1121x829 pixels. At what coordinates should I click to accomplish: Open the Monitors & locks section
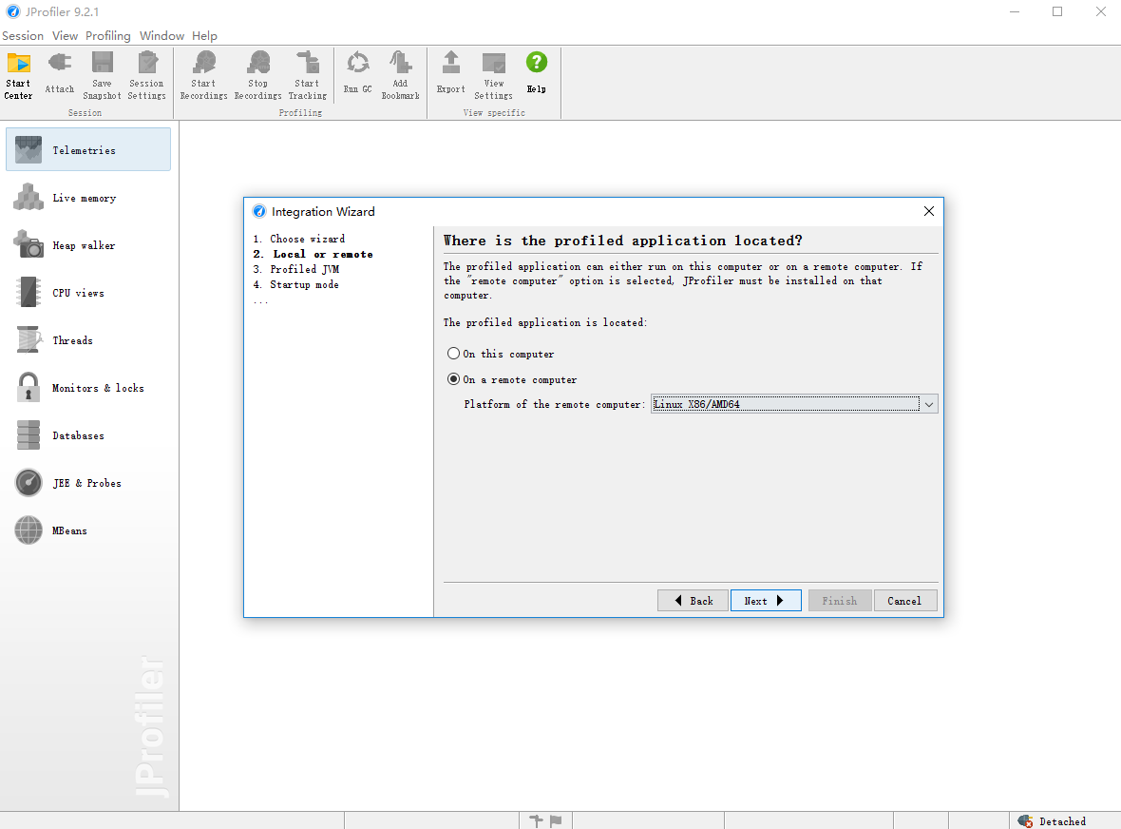coord(88,388)
